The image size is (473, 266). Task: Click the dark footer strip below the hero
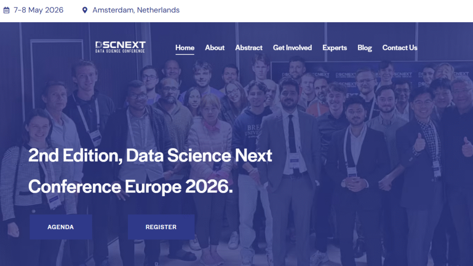click(x=236, y=261)
